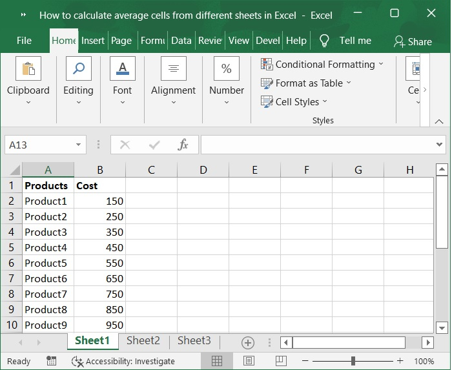Switch to the Sheet2 worksheet tab

point(143,340)
